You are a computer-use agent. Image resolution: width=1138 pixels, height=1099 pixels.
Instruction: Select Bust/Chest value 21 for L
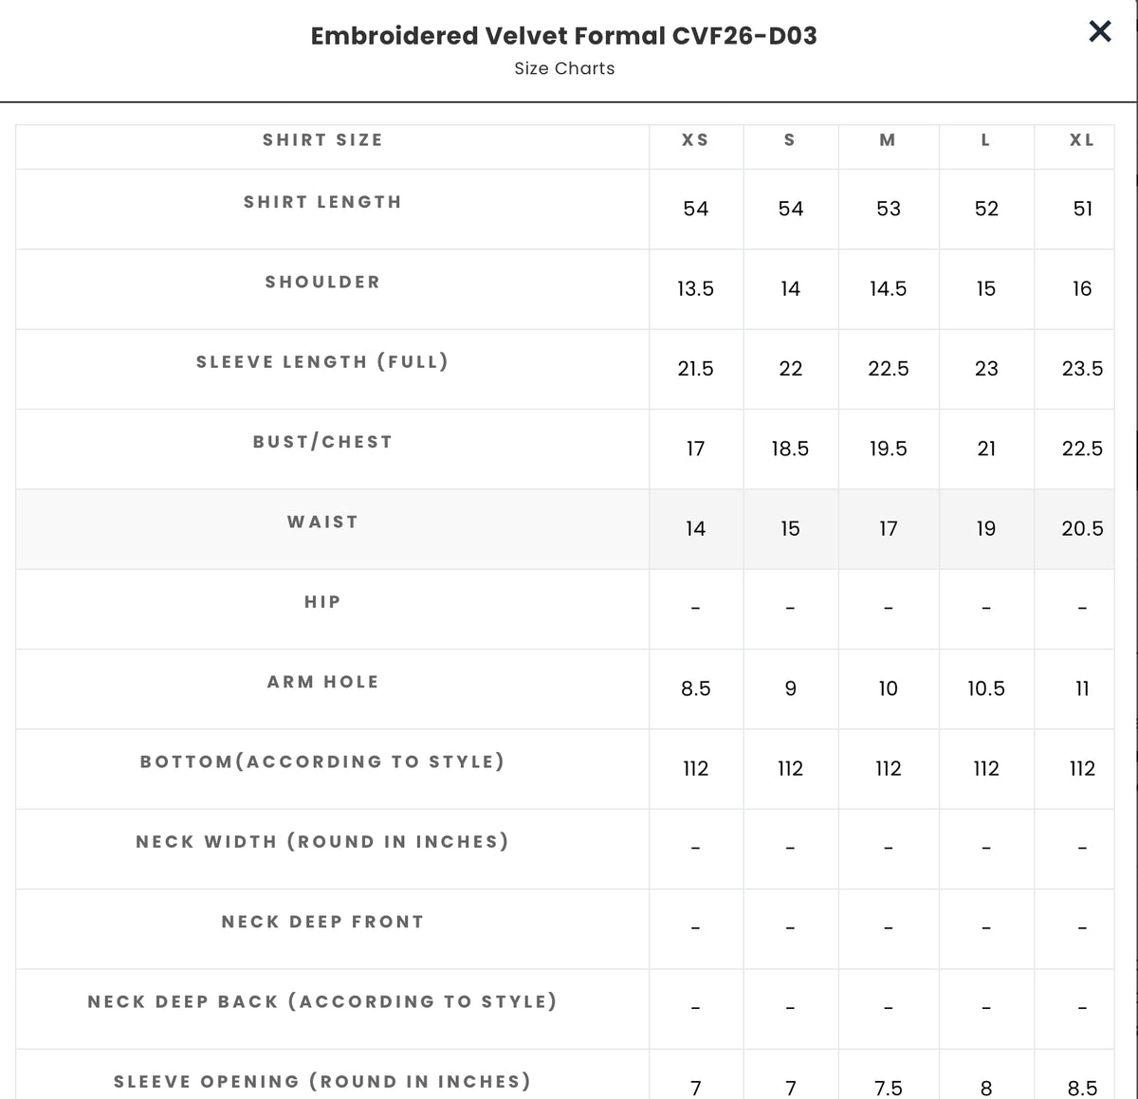point(986,449)
